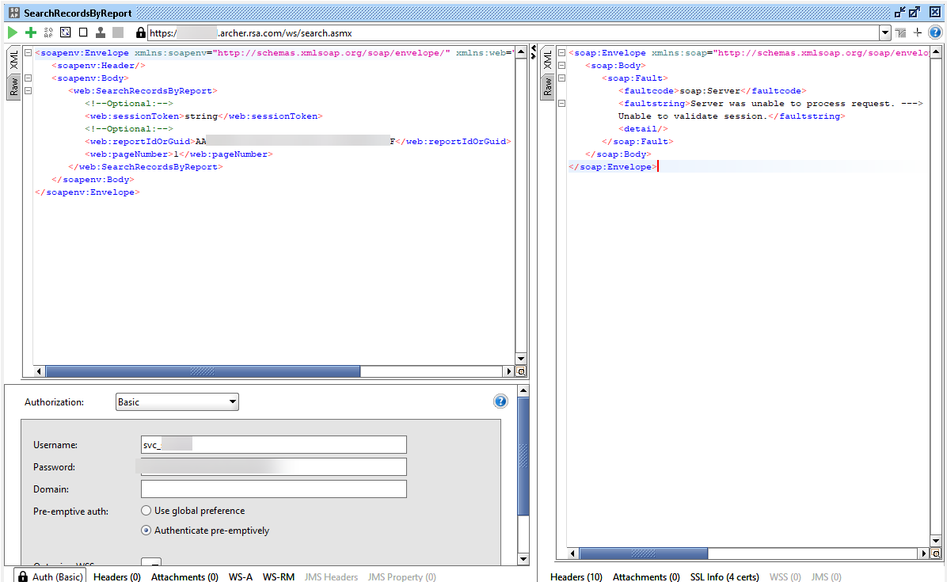Open the WS-A tab
This screenshot has width=947, height=582.
pos(241,576)
